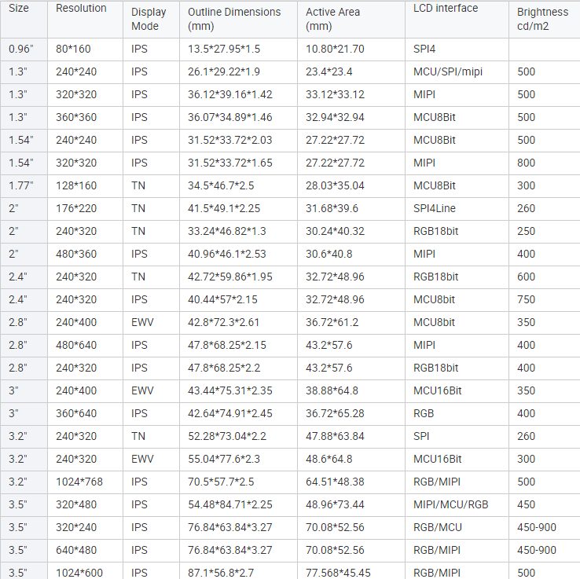Click the Outline Dimensions (mm) header
Viewport: 580px width, 579px height.
(x=234, y=19)
